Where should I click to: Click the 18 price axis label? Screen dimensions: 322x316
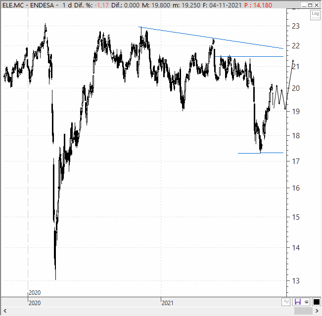(x=296, y=135)
